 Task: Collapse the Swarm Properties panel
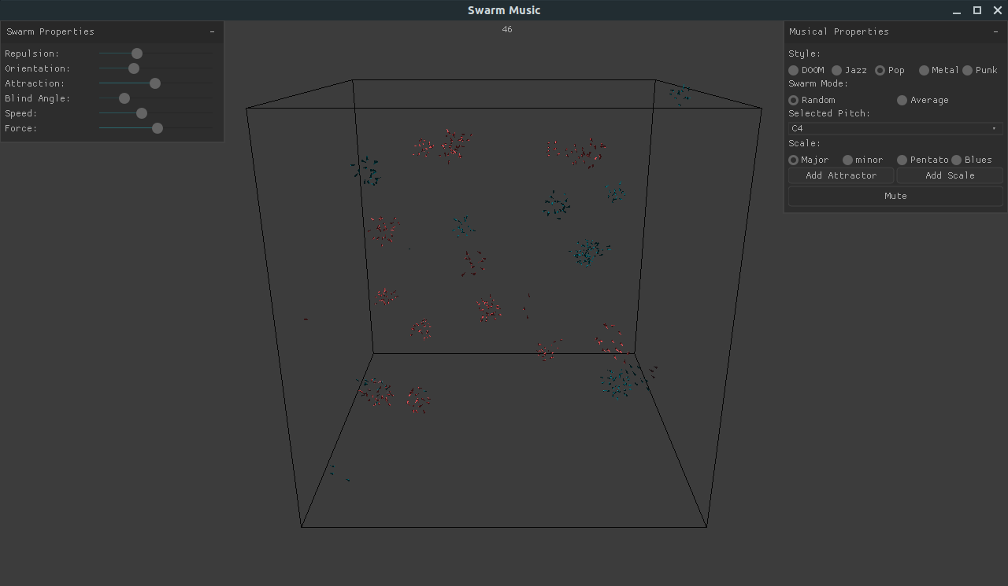click(213, 31)
